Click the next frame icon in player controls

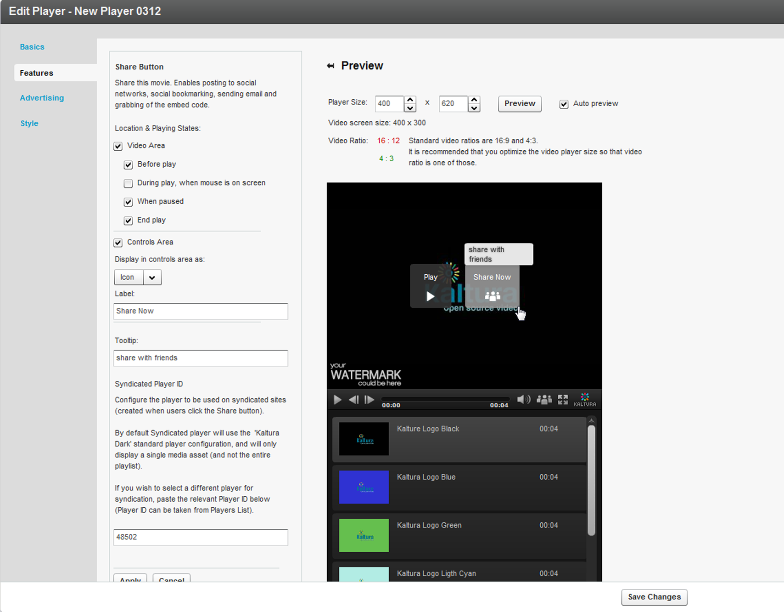click(369, 400)
